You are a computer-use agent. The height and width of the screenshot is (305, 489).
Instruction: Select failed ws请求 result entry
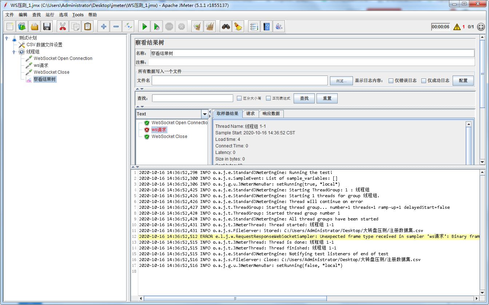click(x=159, y=130)
